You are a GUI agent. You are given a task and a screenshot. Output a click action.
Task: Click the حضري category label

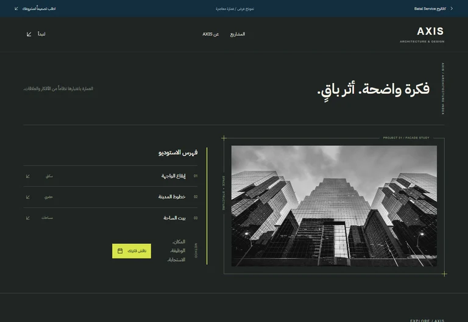pyautogui.click(x=49, y=197)
